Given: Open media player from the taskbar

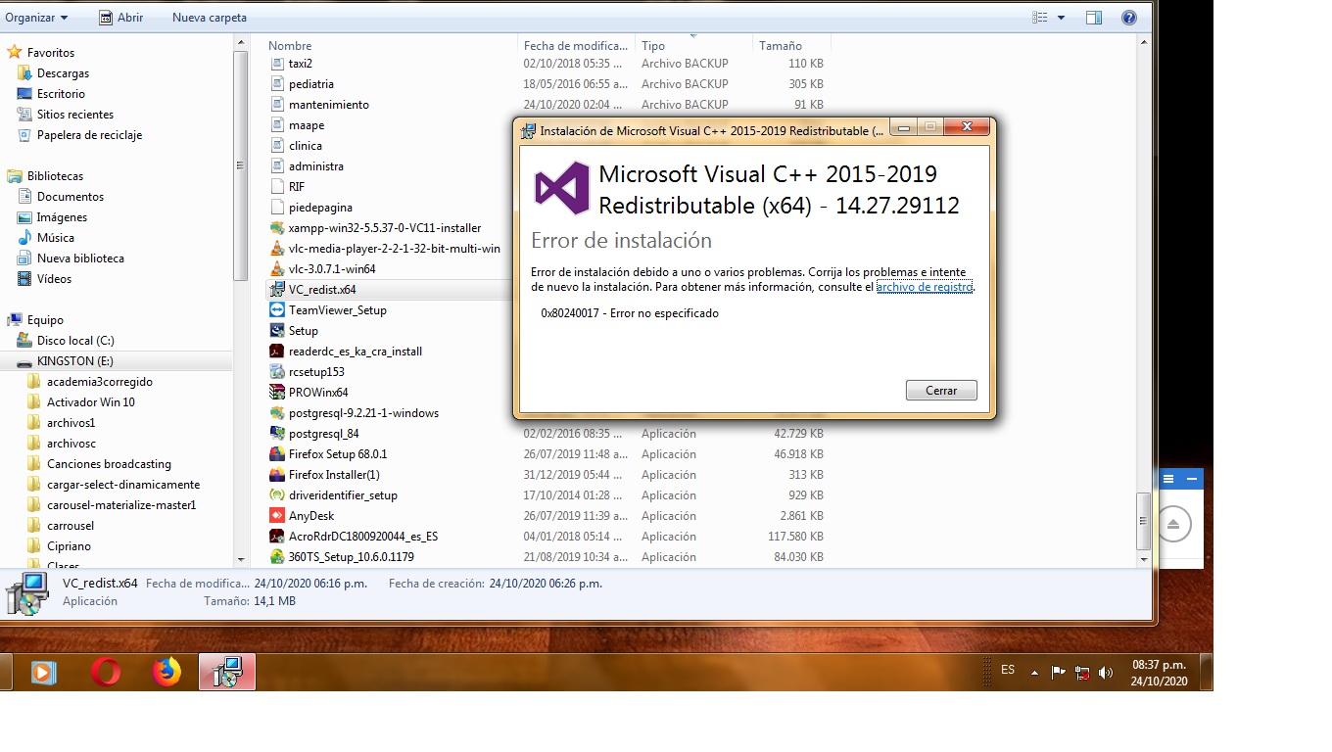Looking at the screenshot, I should coord(42,672).
